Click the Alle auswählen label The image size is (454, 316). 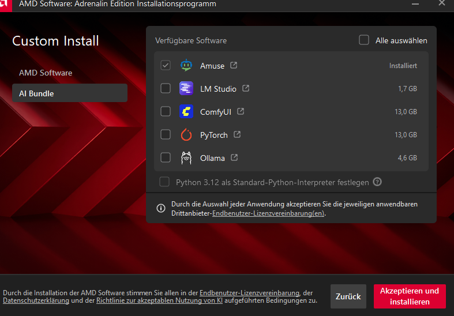pos(402,40)
